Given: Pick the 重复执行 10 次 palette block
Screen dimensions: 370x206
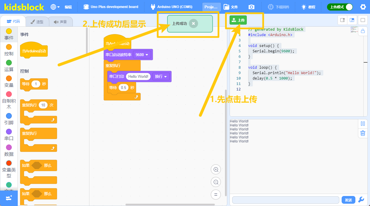Looking at the screenshot, I should tap(38, 112).
